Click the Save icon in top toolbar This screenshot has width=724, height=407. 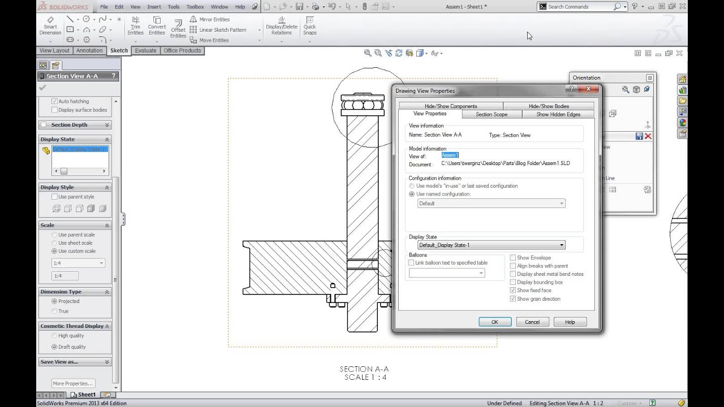tap(299, 7)
